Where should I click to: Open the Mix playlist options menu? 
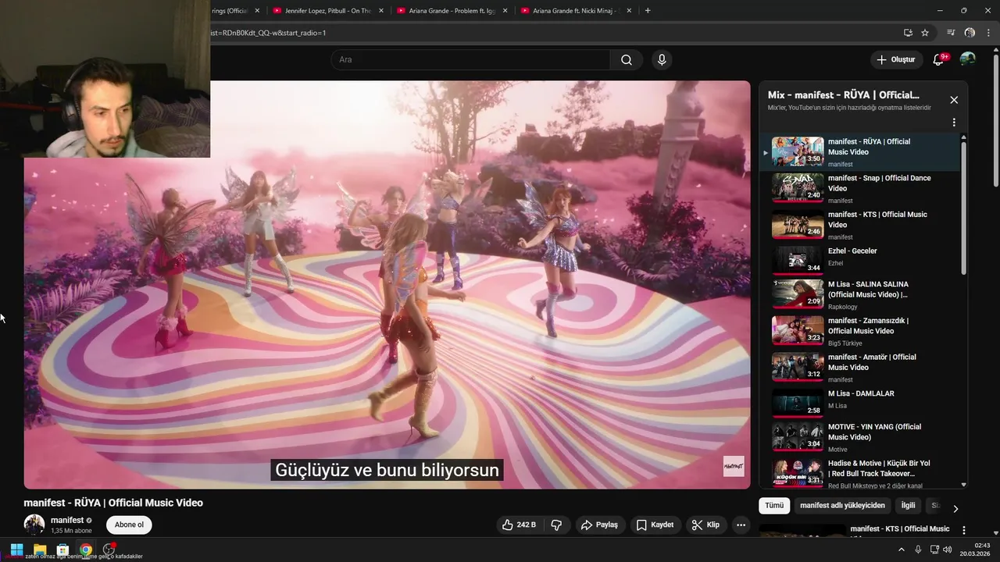pos(954,123)
